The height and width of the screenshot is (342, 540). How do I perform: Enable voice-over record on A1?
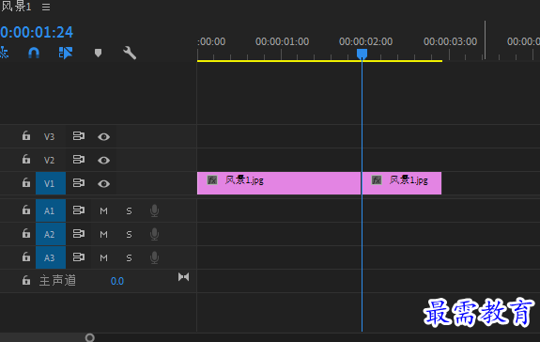tap(155, 210)
